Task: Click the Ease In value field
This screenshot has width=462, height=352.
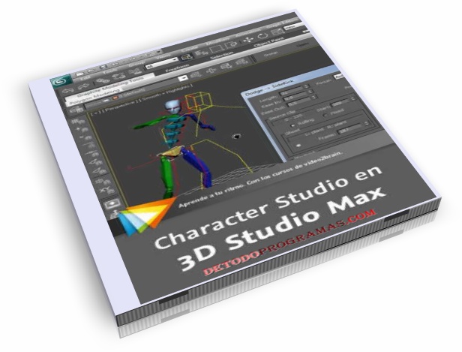Action: click(x=295, y=96)
